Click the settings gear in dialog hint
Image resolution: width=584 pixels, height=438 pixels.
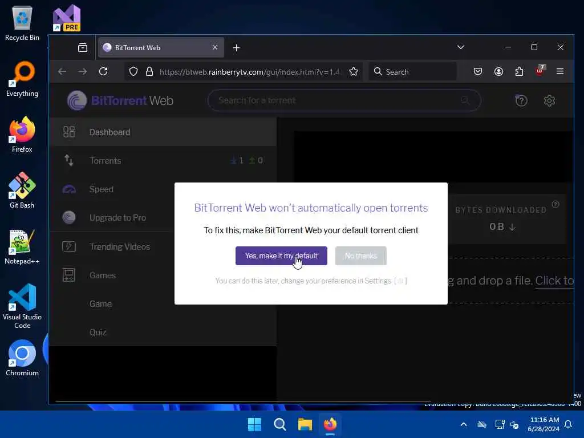400,281
